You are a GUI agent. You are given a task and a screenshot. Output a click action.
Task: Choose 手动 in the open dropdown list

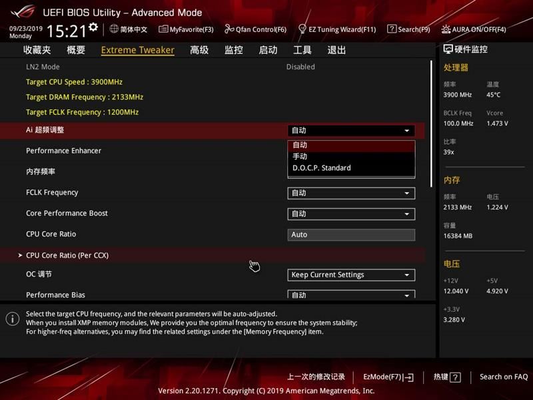click(x=351, y=157)
